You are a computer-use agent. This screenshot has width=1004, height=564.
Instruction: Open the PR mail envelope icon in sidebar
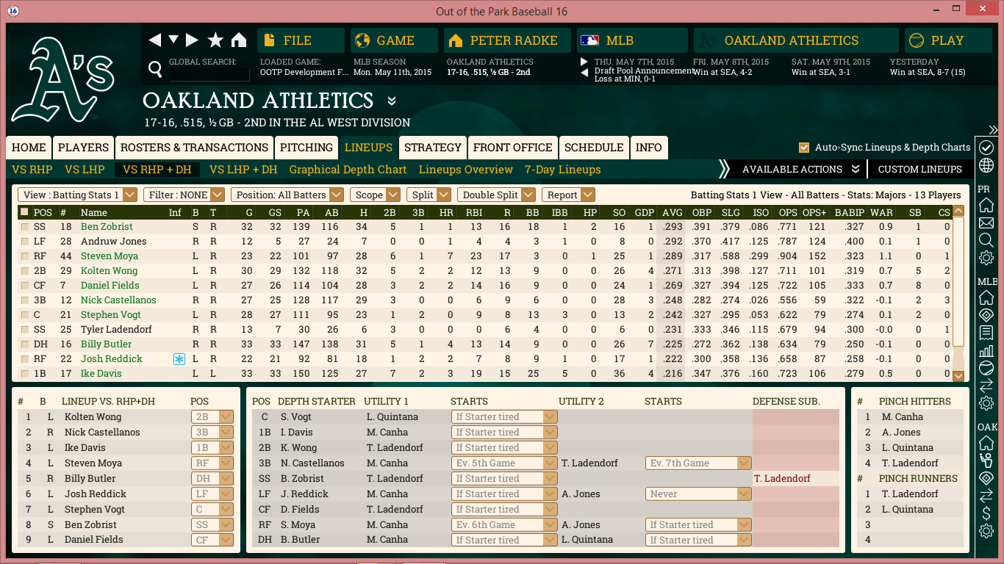coord(986,223)
